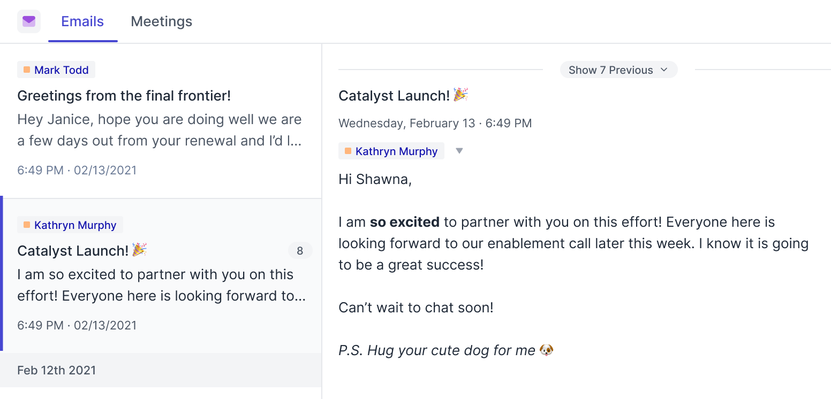Click the purple envelope app logo
This screenshot has width=831, height=399.
[28, 21]
